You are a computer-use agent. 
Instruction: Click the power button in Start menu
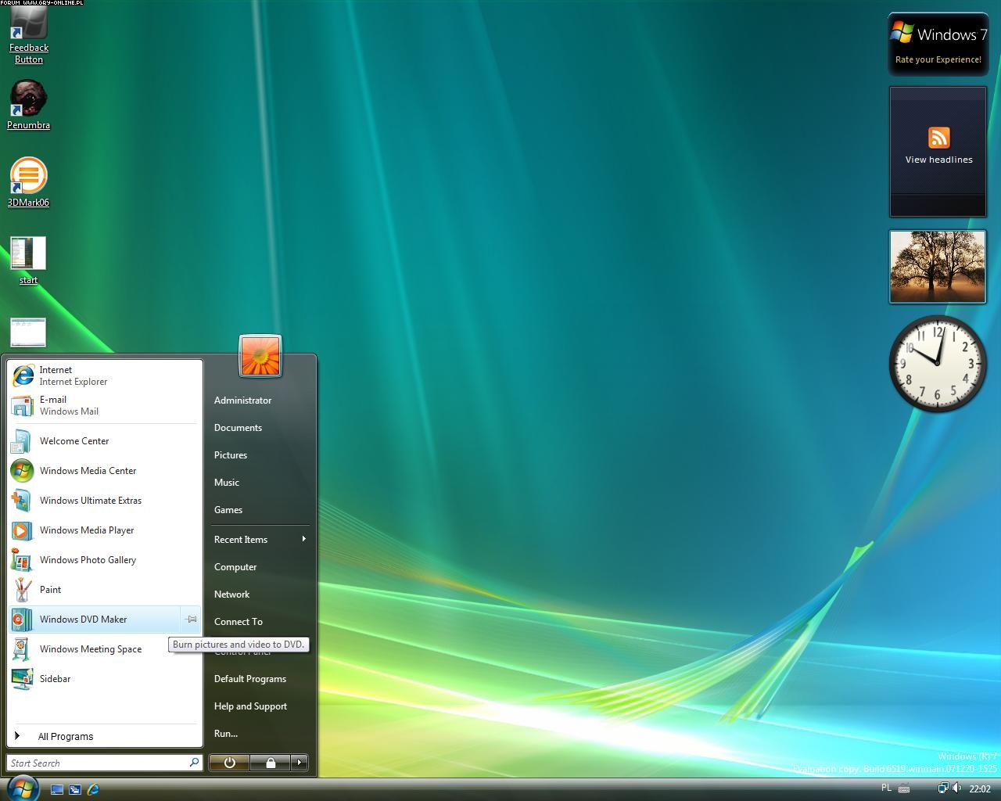pyautogui.click(x=229, y=763)
